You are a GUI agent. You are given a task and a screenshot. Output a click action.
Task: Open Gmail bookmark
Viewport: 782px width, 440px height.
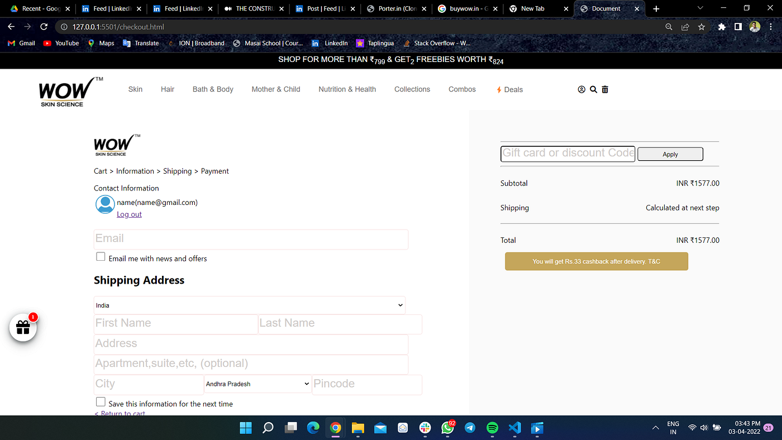click(x=21, y=43)
